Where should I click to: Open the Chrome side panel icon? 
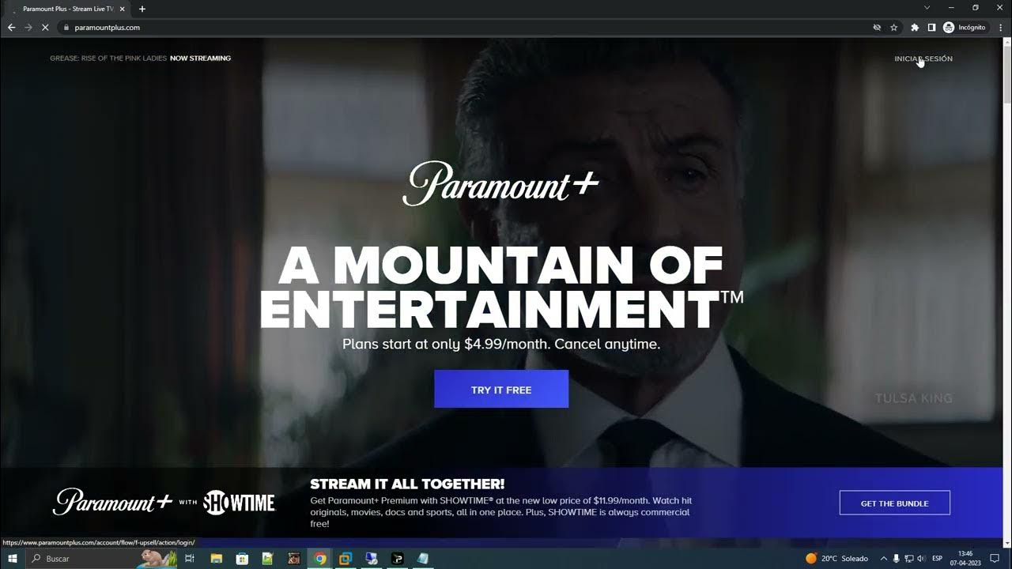pyautogui.click(x=931, y=27)
